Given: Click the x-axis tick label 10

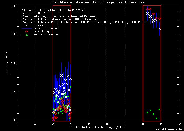Looking at the screenshot, I should pos(179,124).
